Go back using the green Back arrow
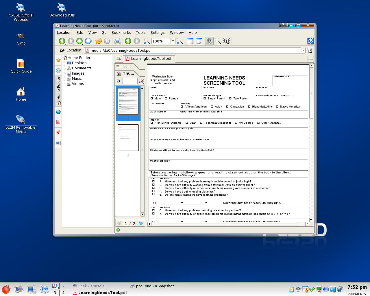 [x=62, y=41]
